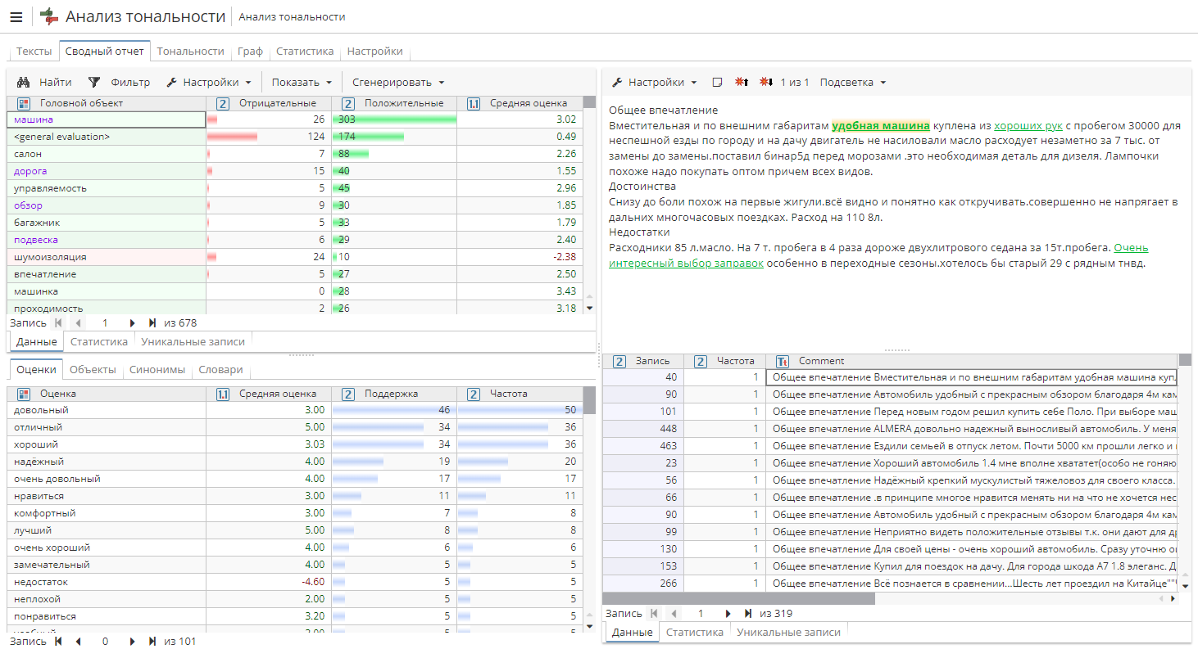Go to next record in the 319-record table

pyautogui.click(x=728, y=613)
